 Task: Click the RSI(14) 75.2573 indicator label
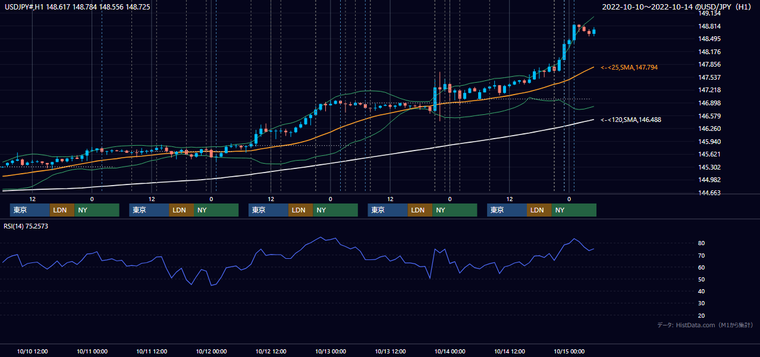pyautogui.click(x=26, y=226)
